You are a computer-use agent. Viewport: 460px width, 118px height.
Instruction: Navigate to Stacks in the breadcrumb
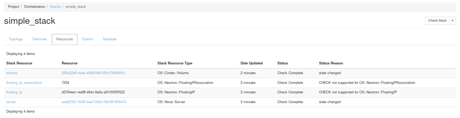[55, 7]
